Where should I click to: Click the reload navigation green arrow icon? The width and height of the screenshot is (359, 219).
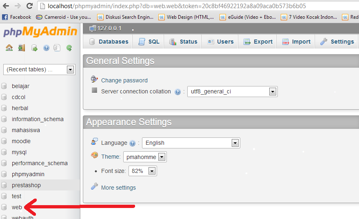pos(69,48)
